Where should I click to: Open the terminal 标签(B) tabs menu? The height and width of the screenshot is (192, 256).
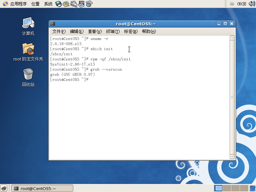(x=131, y=31)
